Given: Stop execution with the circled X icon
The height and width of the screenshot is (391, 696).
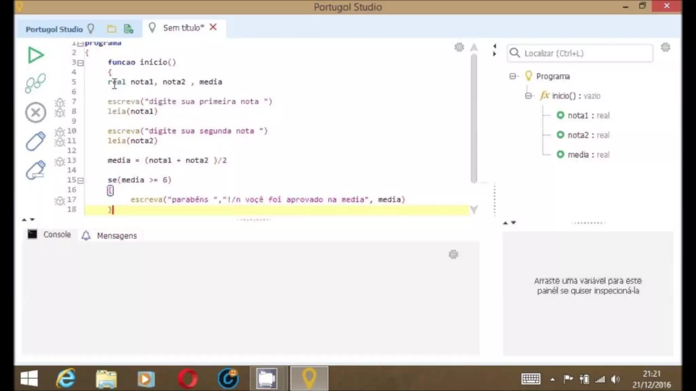Looking at the screenshot, I should (x=35, y=112).
